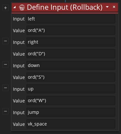
Task: Edit the Input field containing "left"
Action: [x=71, y=19]
